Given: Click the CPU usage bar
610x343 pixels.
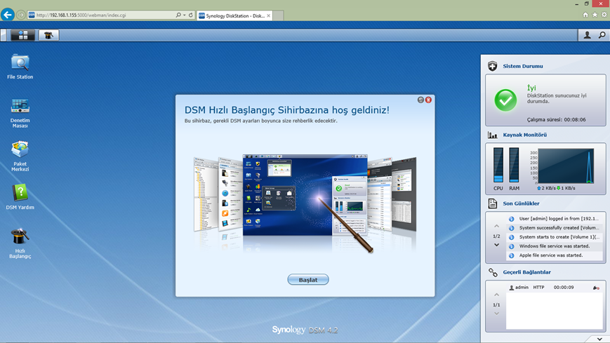Looking at the screenshot, I should coord(498,165).
